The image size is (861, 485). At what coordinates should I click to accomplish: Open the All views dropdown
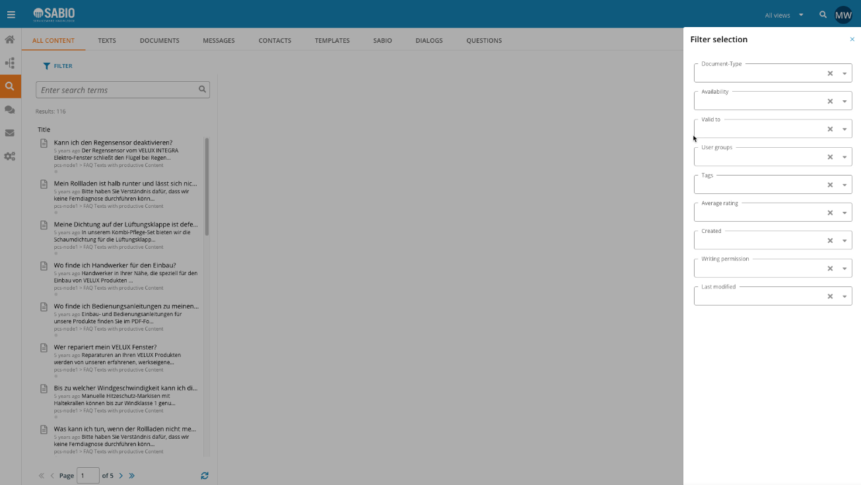pos(784,15)
